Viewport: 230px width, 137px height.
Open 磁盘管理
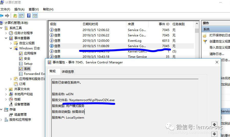pyautogui.click(x=20, y=115)
